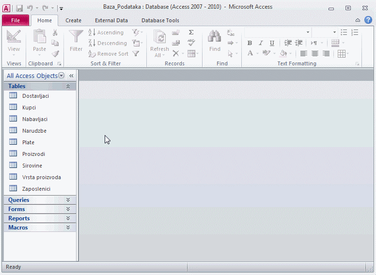Minimize the ribbon with the caret icon
376x275 pixels.
(x=358, y=20)
